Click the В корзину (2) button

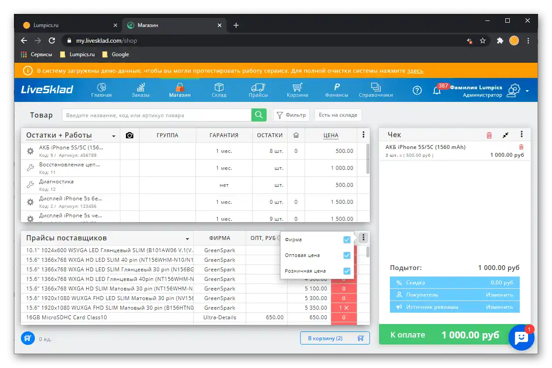coord(335,338)
